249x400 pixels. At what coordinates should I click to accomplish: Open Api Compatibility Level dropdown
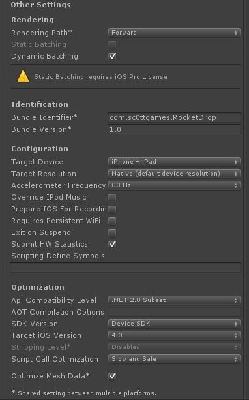174,300
